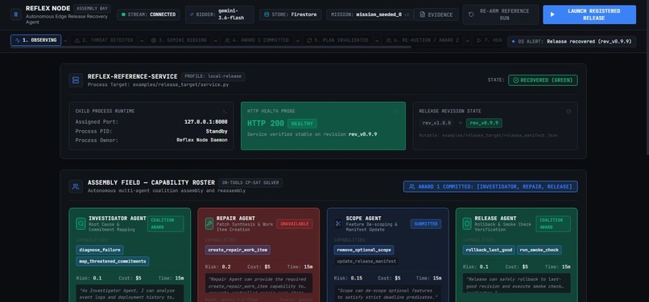Click the Stream: Connected status pill
649x302 pixels.
pyautogui.click(x=149, y=15)
